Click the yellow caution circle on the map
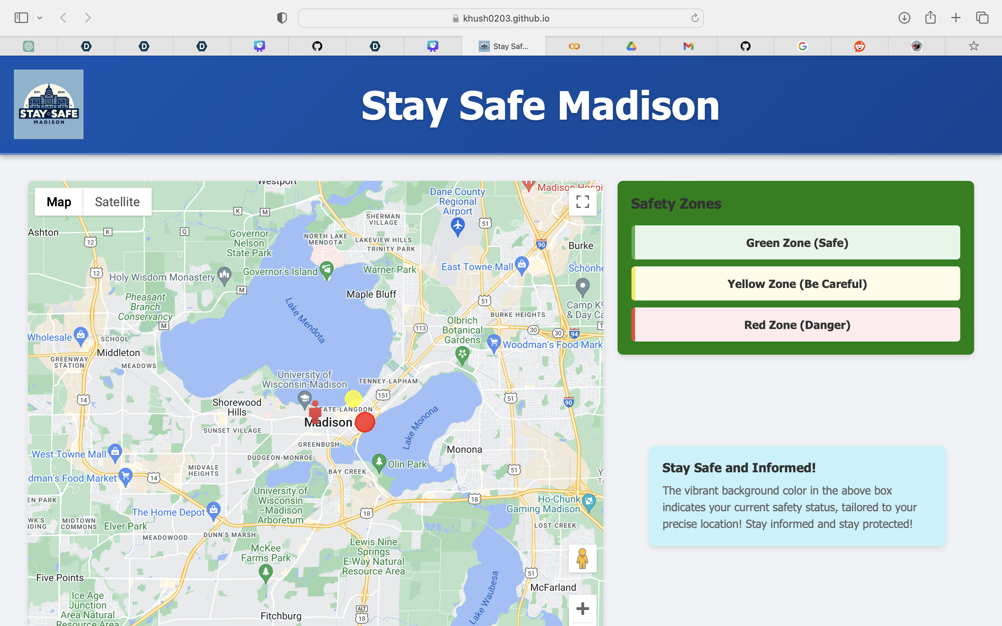 pyautogui.click(x=353, y=399)
